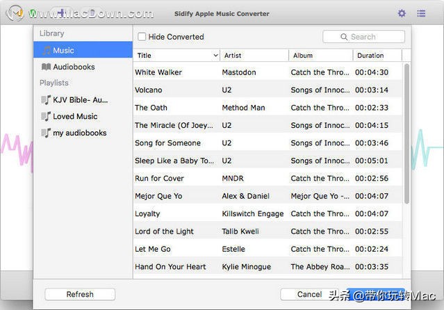This screenshot has height=310, width=444.
Task: Click the Music note icon in Library
Action: pyautogui.click(x=46, y=51)
